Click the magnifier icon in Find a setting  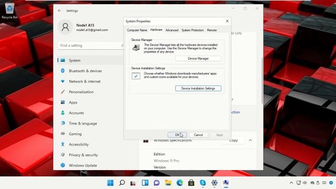click(122, 46)
